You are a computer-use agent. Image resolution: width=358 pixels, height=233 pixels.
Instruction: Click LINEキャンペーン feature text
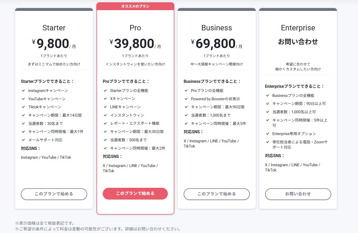click(125, 107)
